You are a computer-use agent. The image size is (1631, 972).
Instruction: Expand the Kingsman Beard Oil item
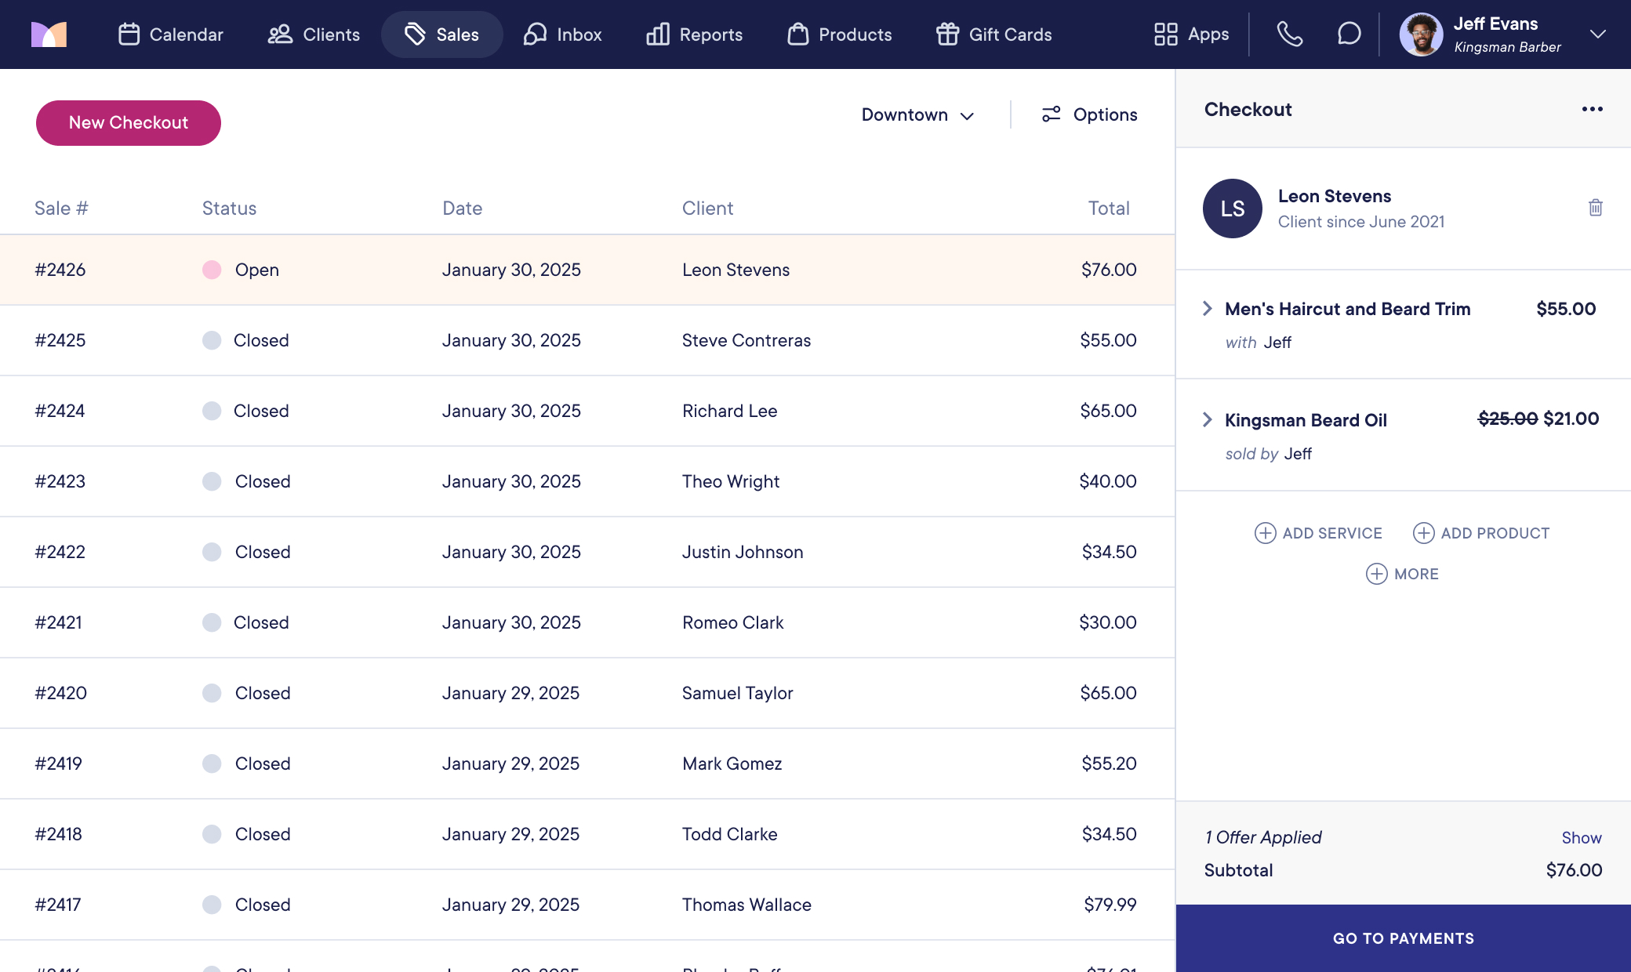[1208, 420]
